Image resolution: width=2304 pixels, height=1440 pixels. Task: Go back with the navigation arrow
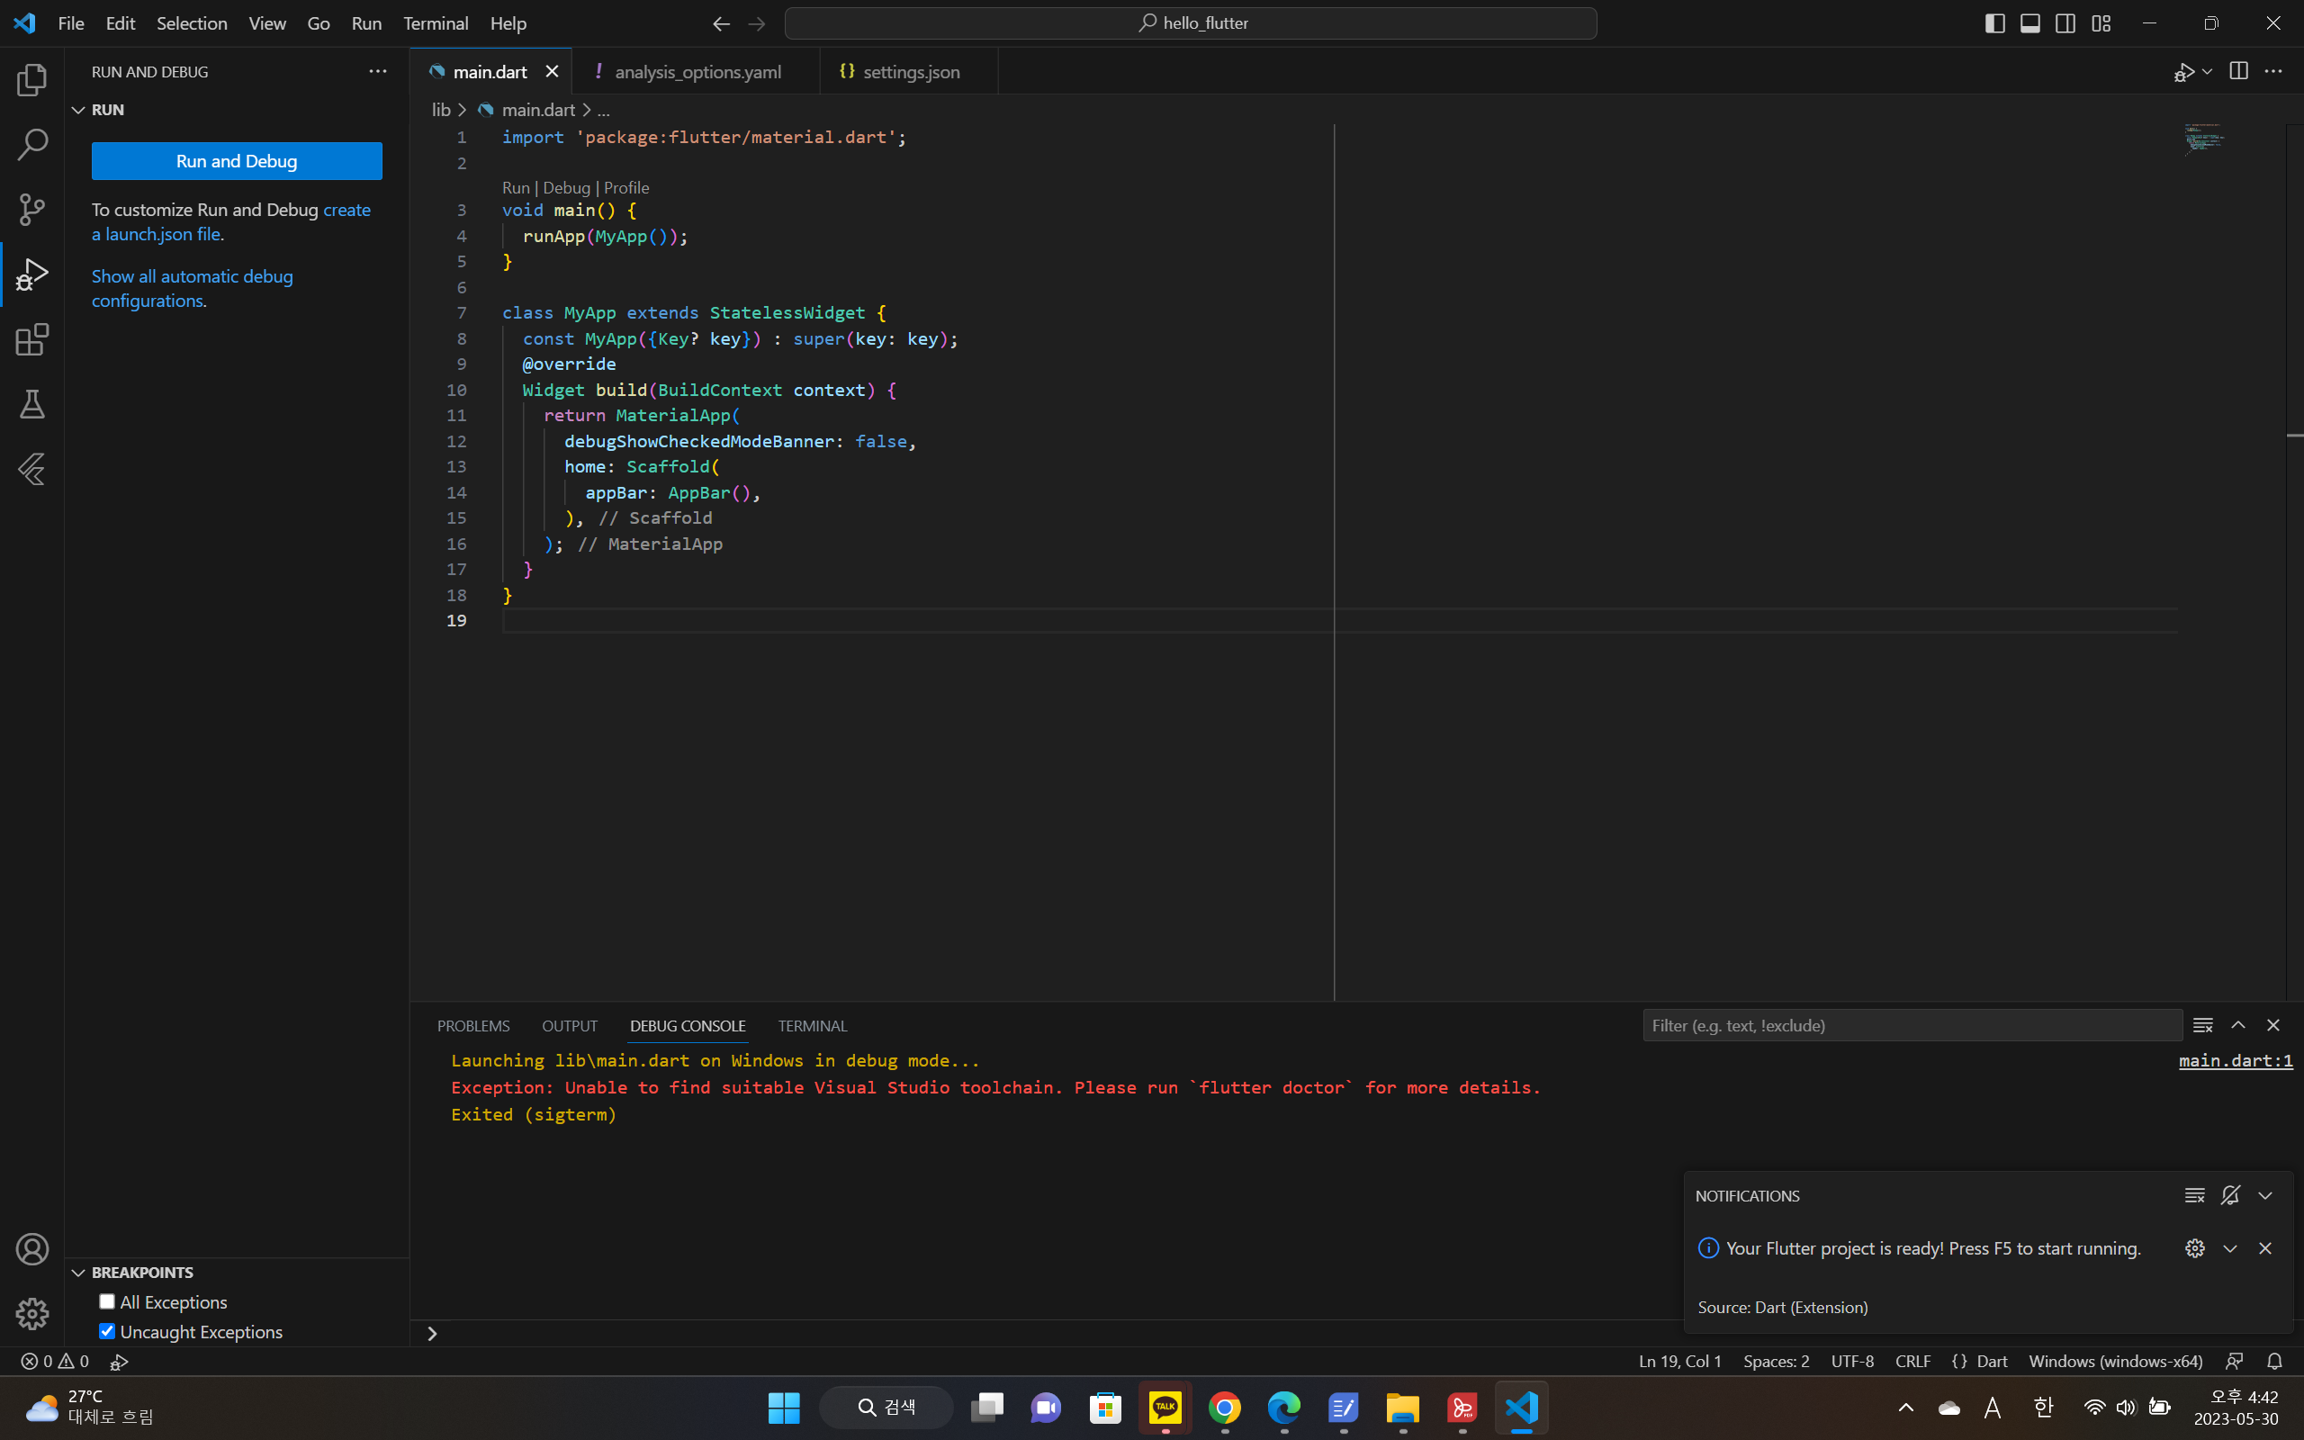pos(722,23)
